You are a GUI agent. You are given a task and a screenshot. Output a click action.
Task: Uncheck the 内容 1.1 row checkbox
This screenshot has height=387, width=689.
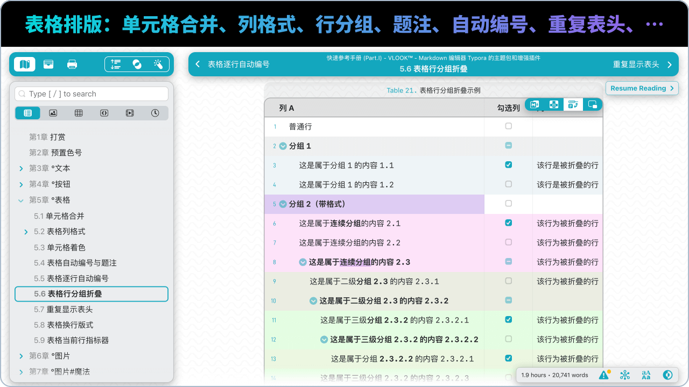coord(509,165)
